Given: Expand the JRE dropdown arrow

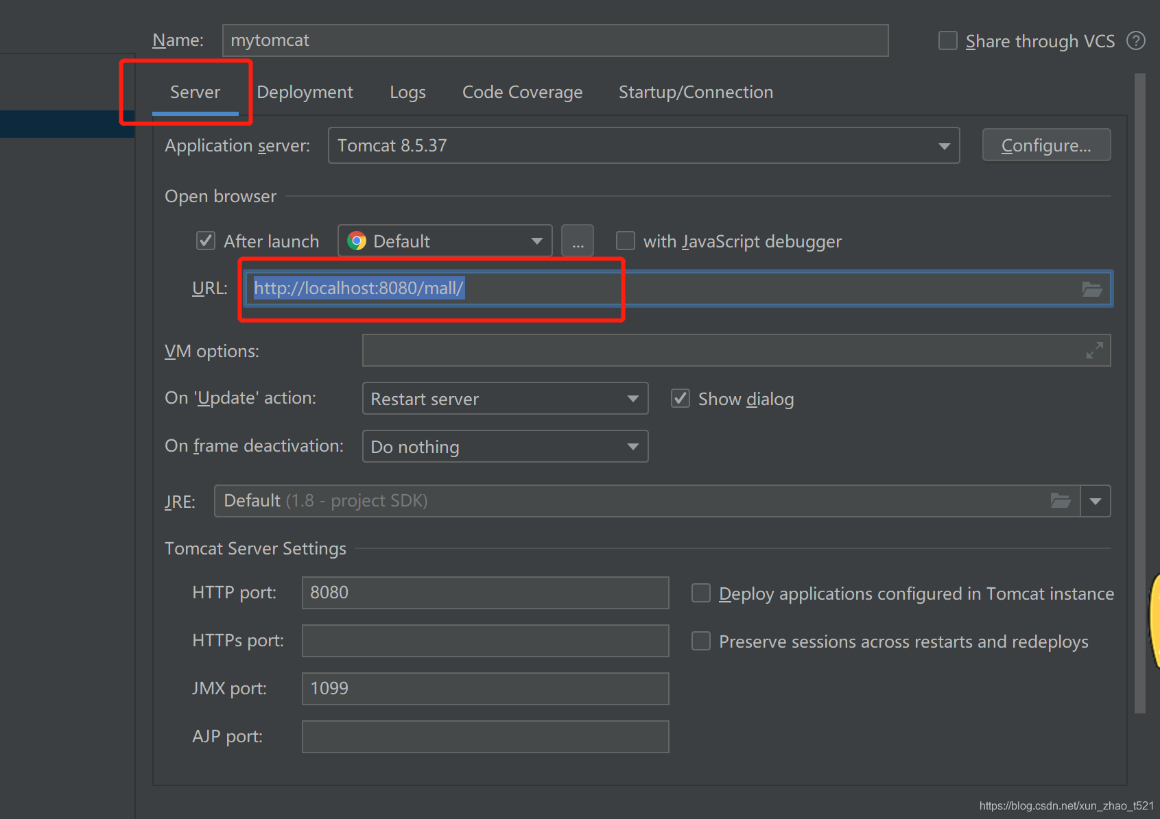Looking at the screenshot, I should tap(1096, 501).
